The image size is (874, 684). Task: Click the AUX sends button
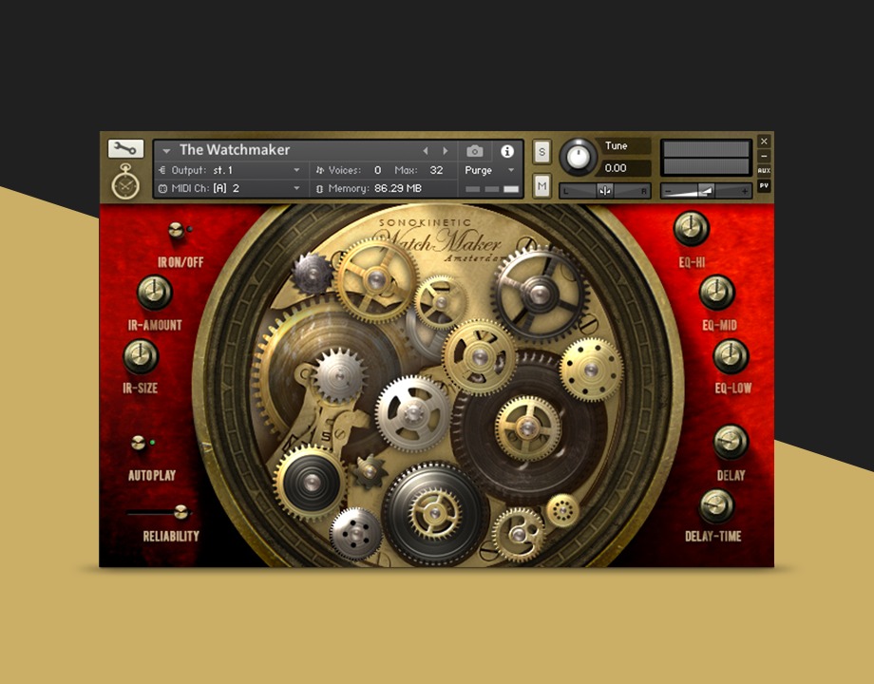764,171
